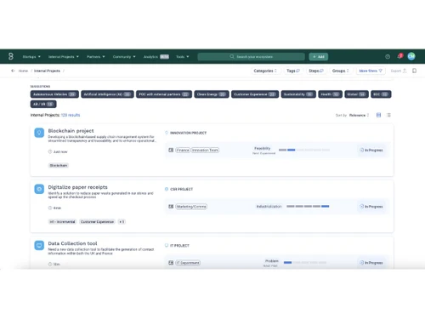Click the back arrow next to Home
Image resolution: width=425 pixels, height=319 pixels.
[x=13, y=71]
